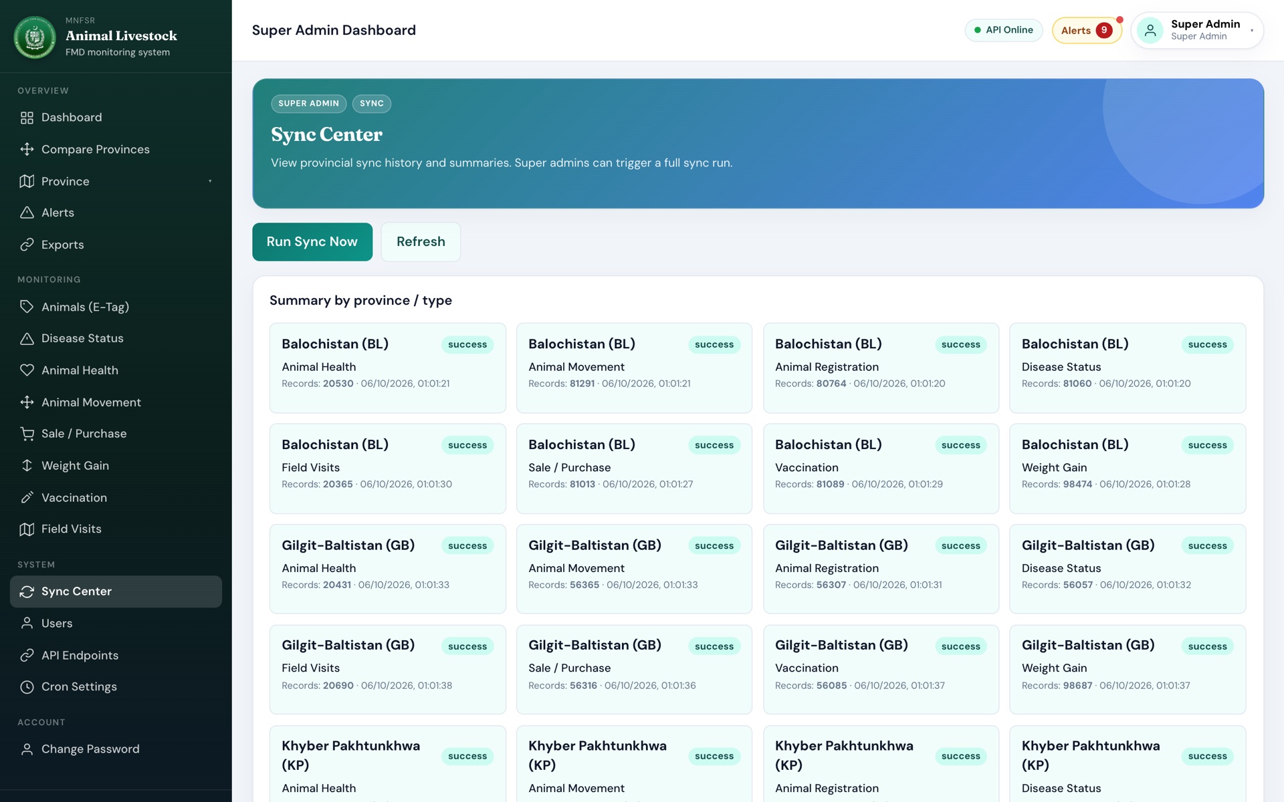Open the Alerts button with badge 9
The image size is (1284, 802).
1087,30
